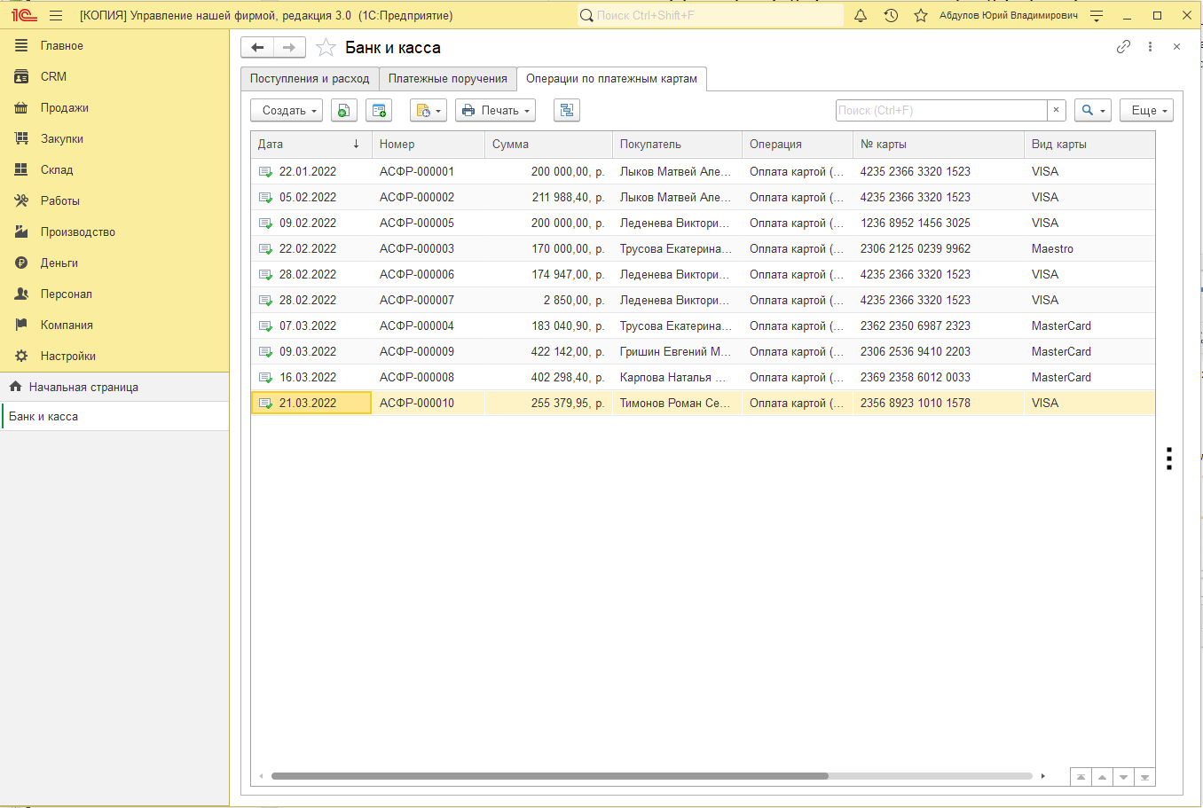Screen dimensions: 1203x808
Task: Open service settings menu icon
Action: 1097,15
